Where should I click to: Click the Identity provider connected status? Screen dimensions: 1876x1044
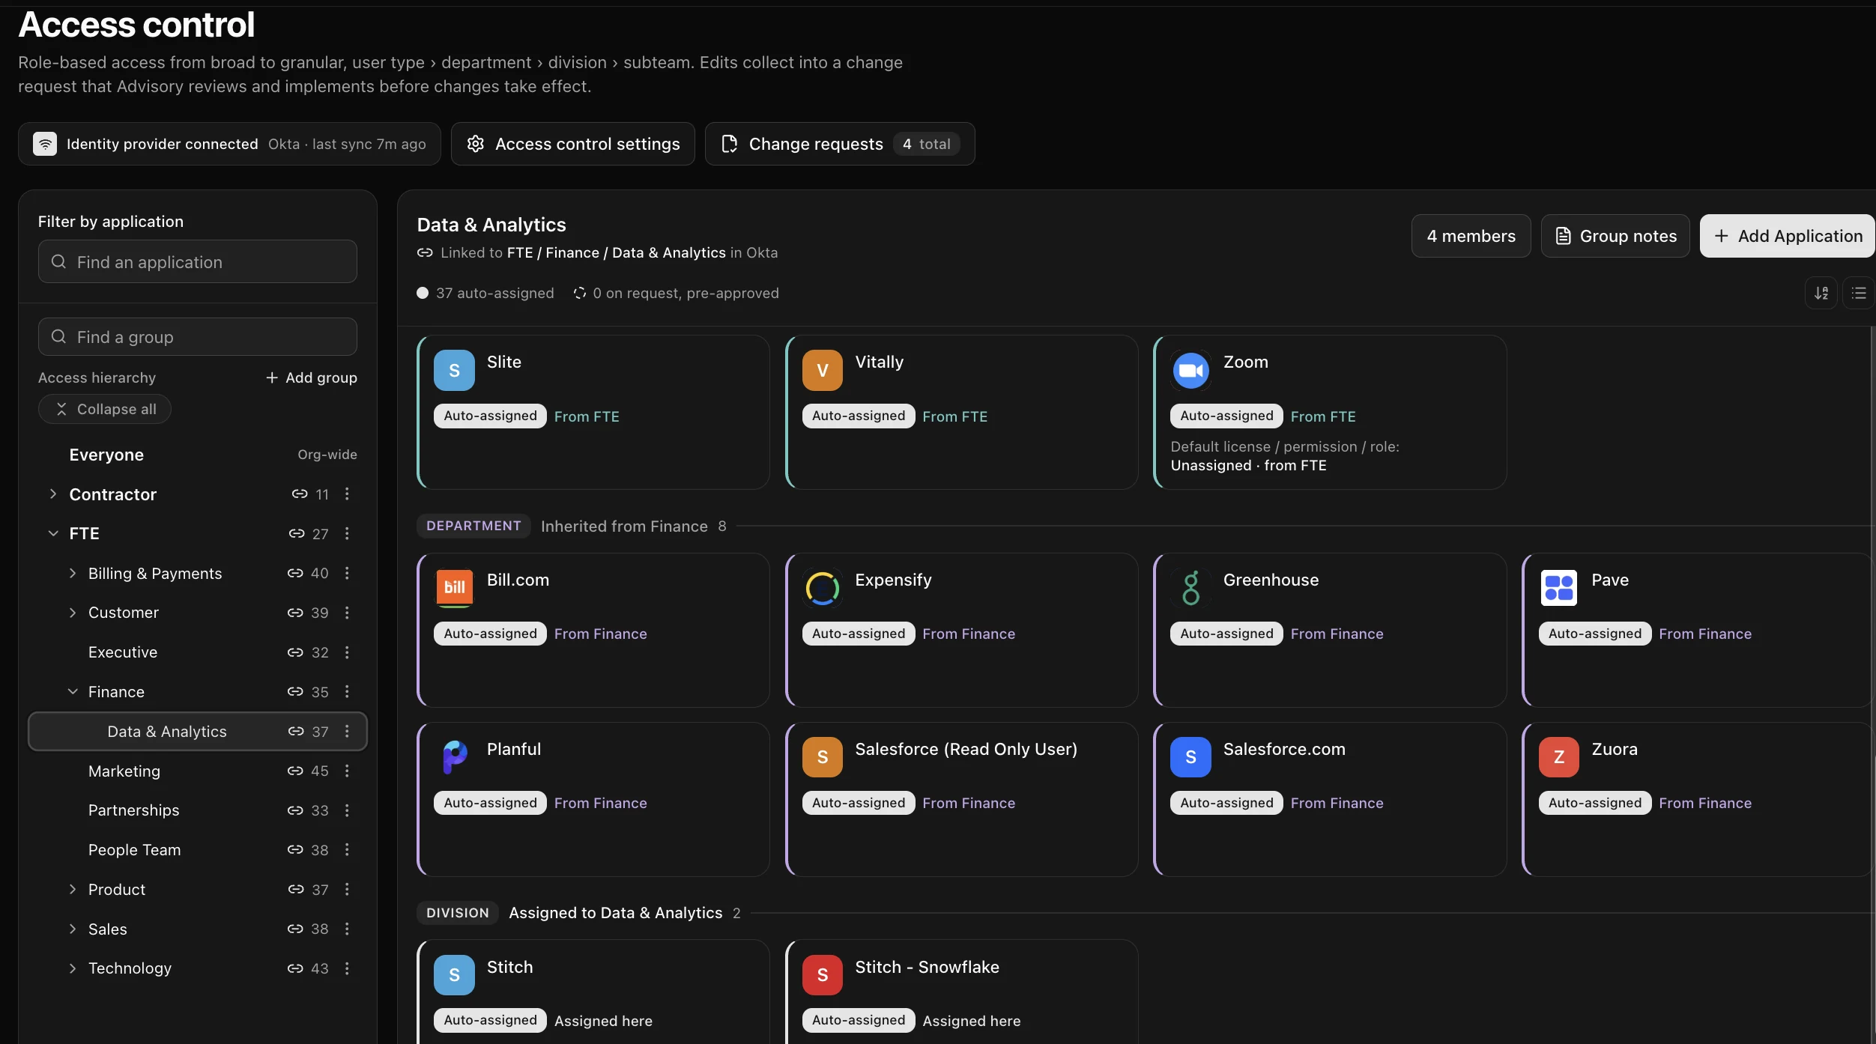pyautogui.click(x=229, y=144)
